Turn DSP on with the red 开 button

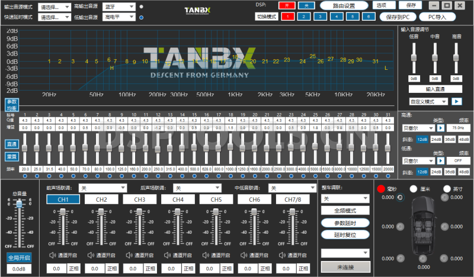point(287,5)
